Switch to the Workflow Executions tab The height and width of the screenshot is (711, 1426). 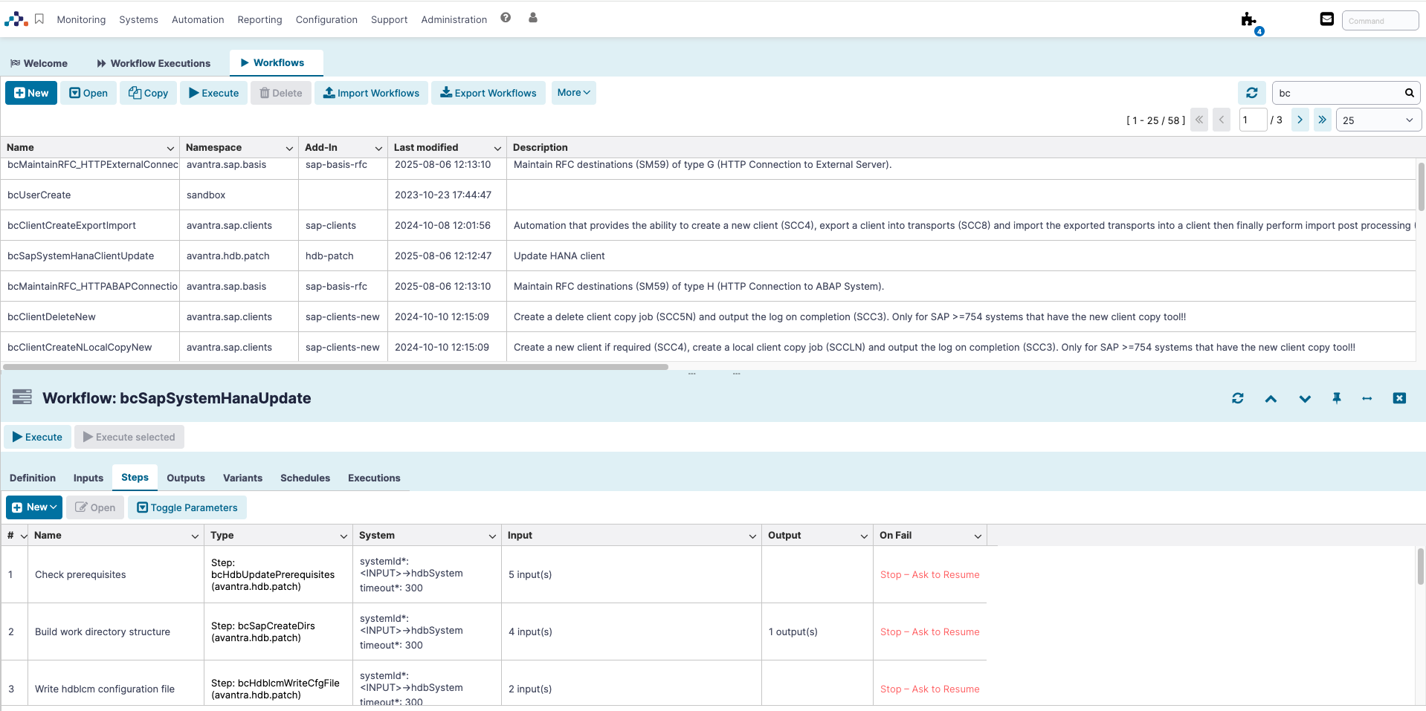tap(153, 63)
